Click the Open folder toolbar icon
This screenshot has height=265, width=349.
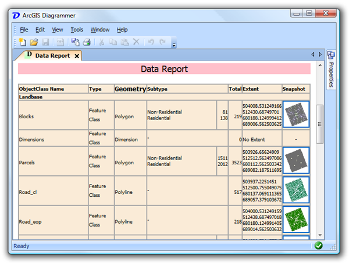coord(34,42)
